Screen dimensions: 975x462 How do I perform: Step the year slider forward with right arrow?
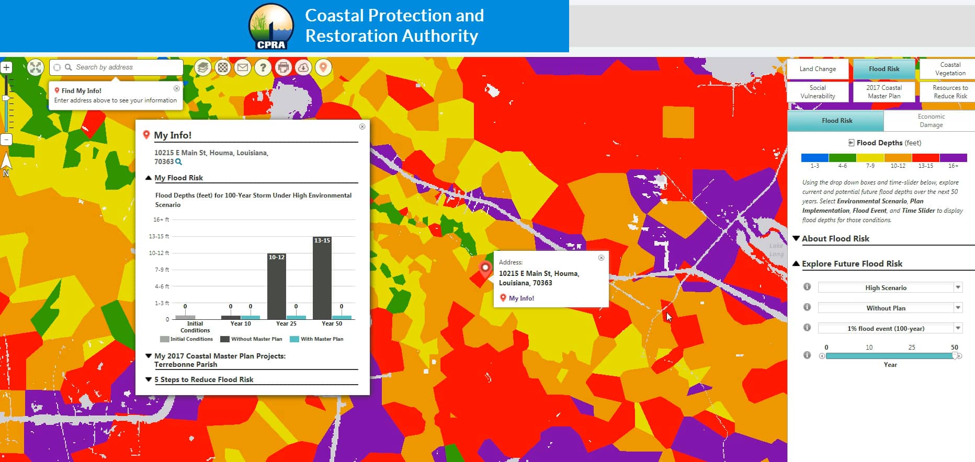(x=959, y=356)
